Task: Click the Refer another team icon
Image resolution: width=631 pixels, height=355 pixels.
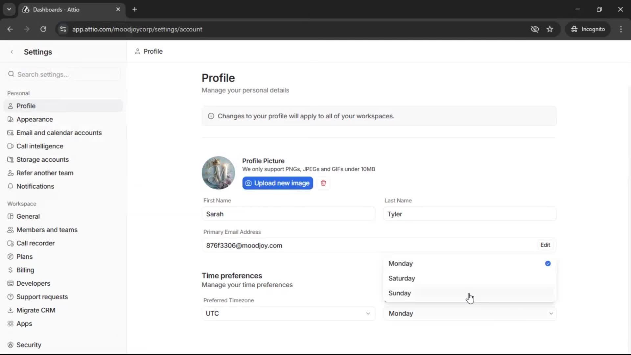Action: tap(11, 173)
